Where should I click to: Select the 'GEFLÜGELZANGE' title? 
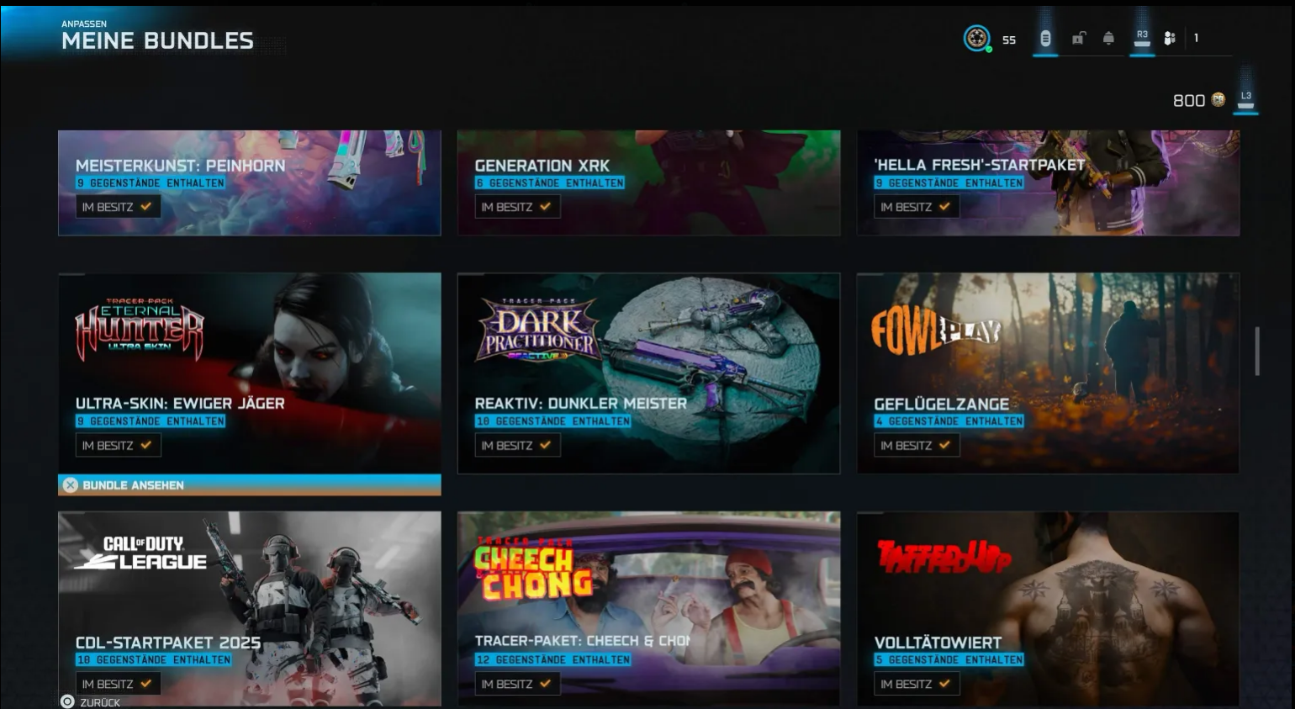click(942, 404)
